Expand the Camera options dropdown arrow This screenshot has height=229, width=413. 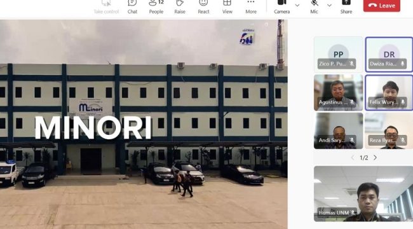(297, 5)
